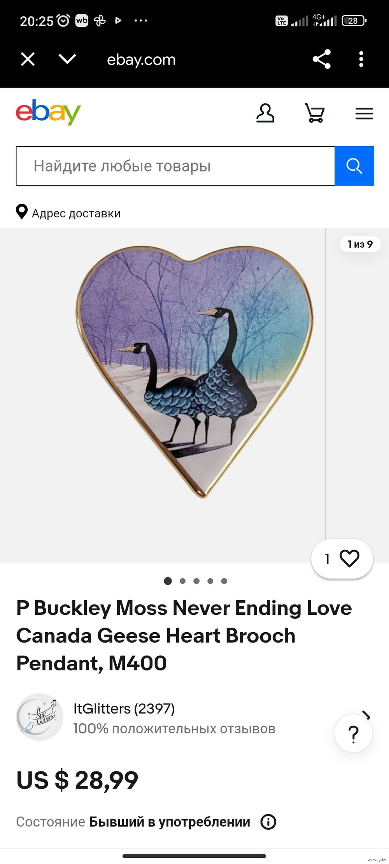389x864 pixels.
Task: Open condition info circle icon
Action: tap(268, 822)
